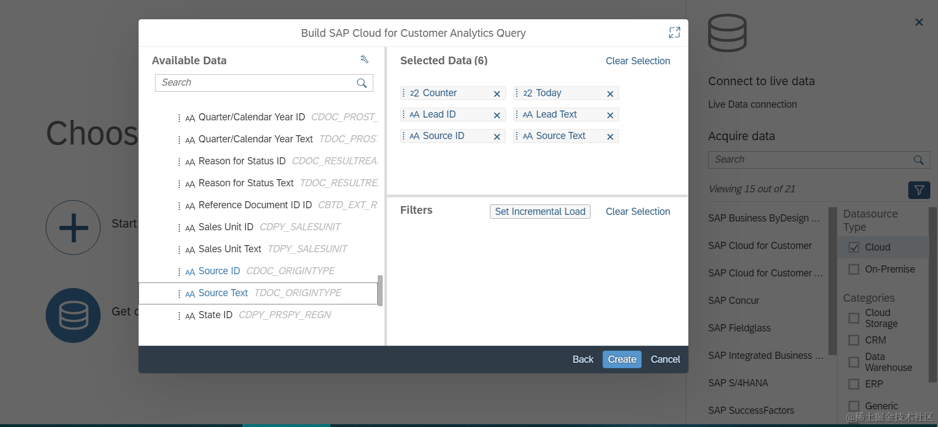
Task: Click the search magnifier in Available Data
Action: 361,83
